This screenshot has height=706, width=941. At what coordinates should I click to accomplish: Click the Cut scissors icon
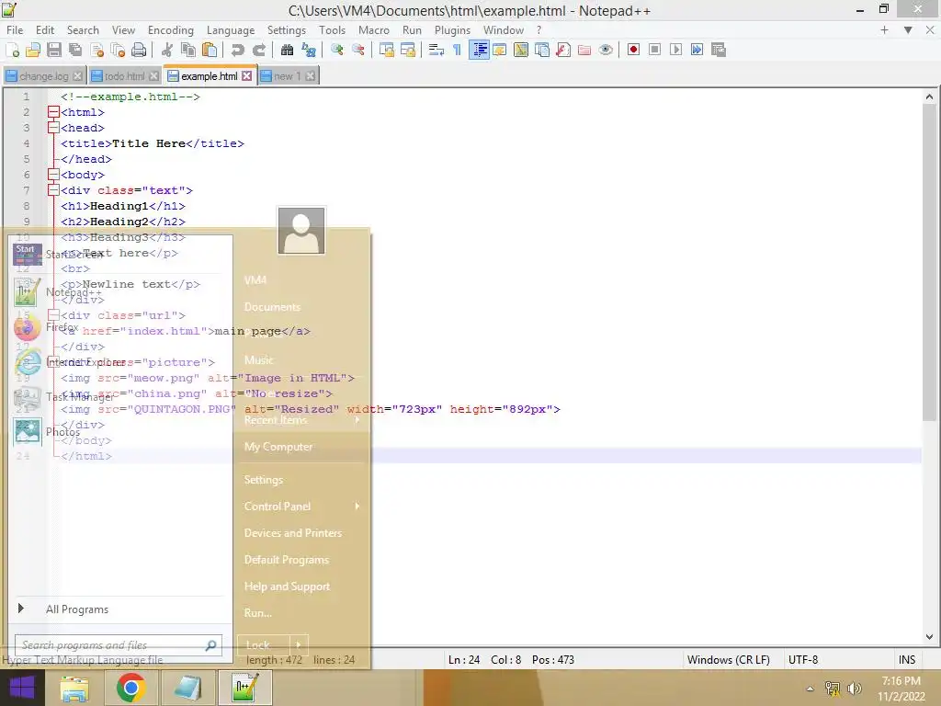tap(167, 50)
